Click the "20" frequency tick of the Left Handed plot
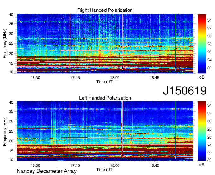The width and height of the screenshot is (215, 175). [x=11, y=141]
